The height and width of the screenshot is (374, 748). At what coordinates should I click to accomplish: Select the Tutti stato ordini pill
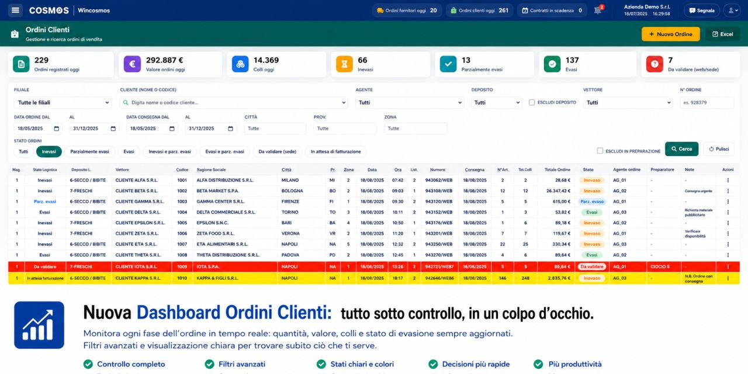pos(23,151)
